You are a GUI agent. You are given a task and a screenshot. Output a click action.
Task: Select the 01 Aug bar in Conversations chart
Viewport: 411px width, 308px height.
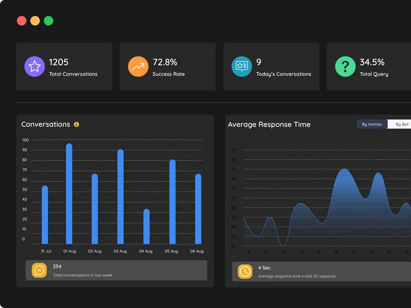pyautogui.click(x=69, y=194)
